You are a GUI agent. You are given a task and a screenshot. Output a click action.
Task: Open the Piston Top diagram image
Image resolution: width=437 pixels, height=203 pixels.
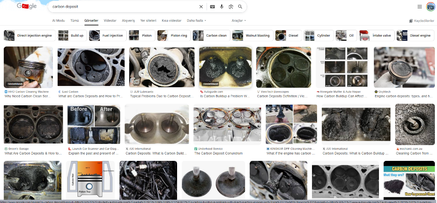pyautogui.click(x=90, y=180)
